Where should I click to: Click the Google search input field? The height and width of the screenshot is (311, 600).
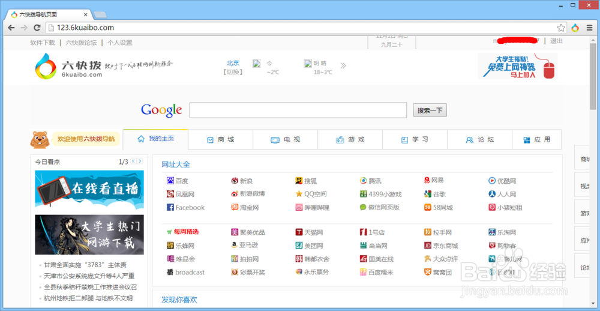tap(298, 110)
